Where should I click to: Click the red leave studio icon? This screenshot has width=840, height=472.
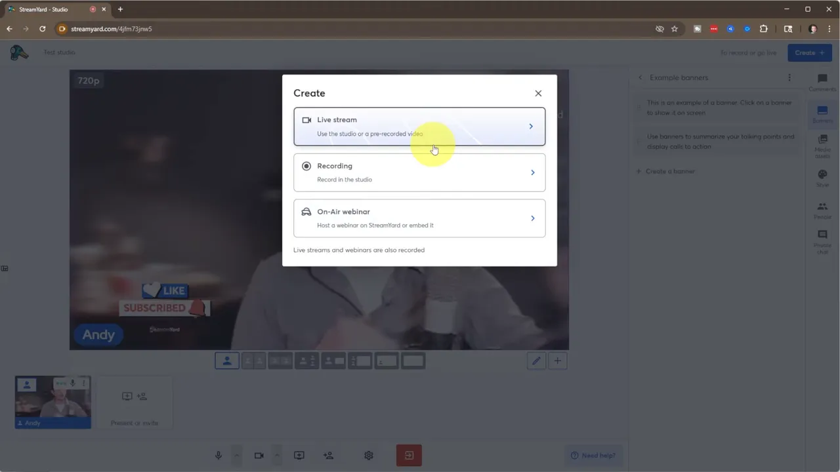(409, 455)
